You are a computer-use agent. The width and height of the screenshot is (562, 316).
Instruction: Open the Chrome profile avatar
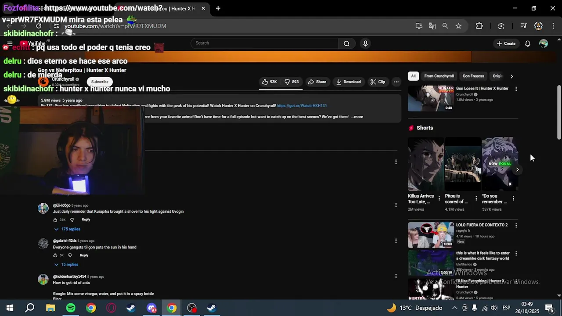(538, 26)
